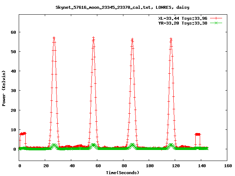
Task: Click y-axis tick label 20
Action: pos(14,110)
